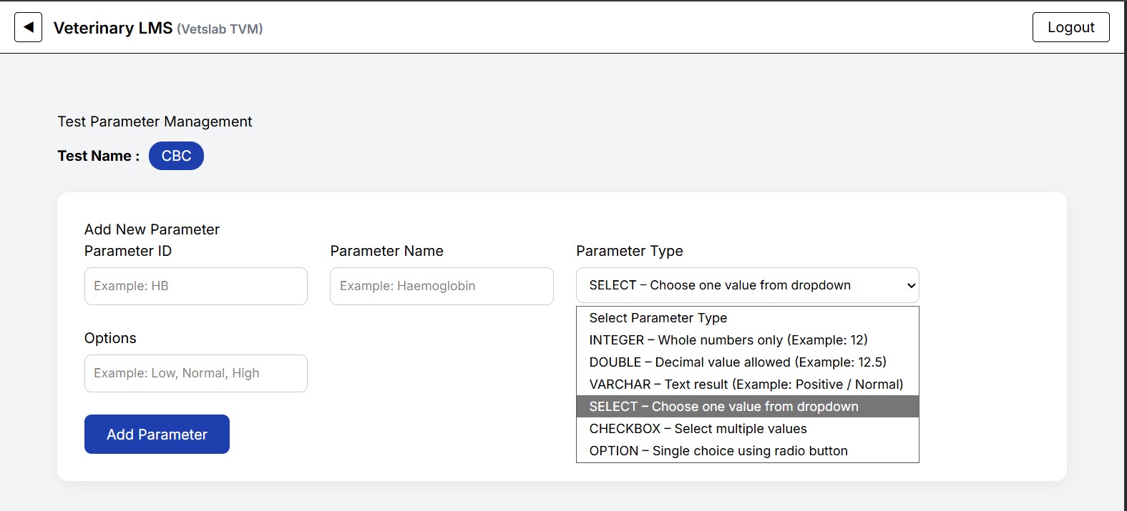
Task: Click the back arrow icon
Action: 28,27
